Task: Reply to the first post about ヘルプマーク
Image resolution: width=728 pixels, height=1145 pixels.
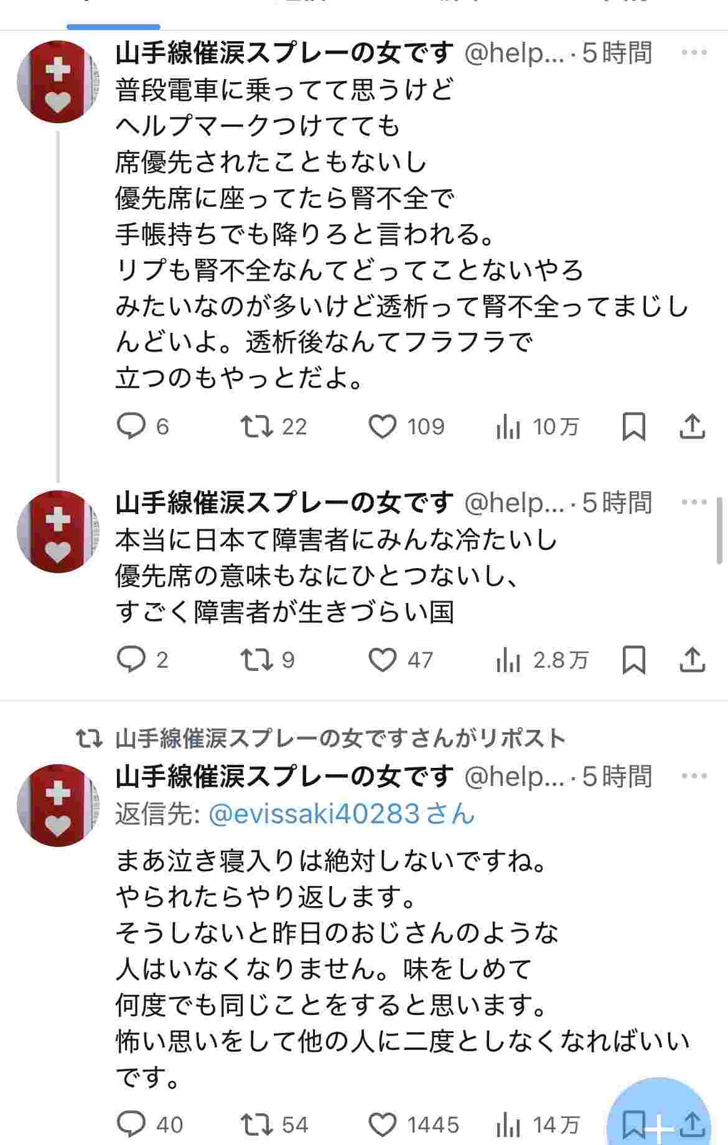Action: (131, 426)
